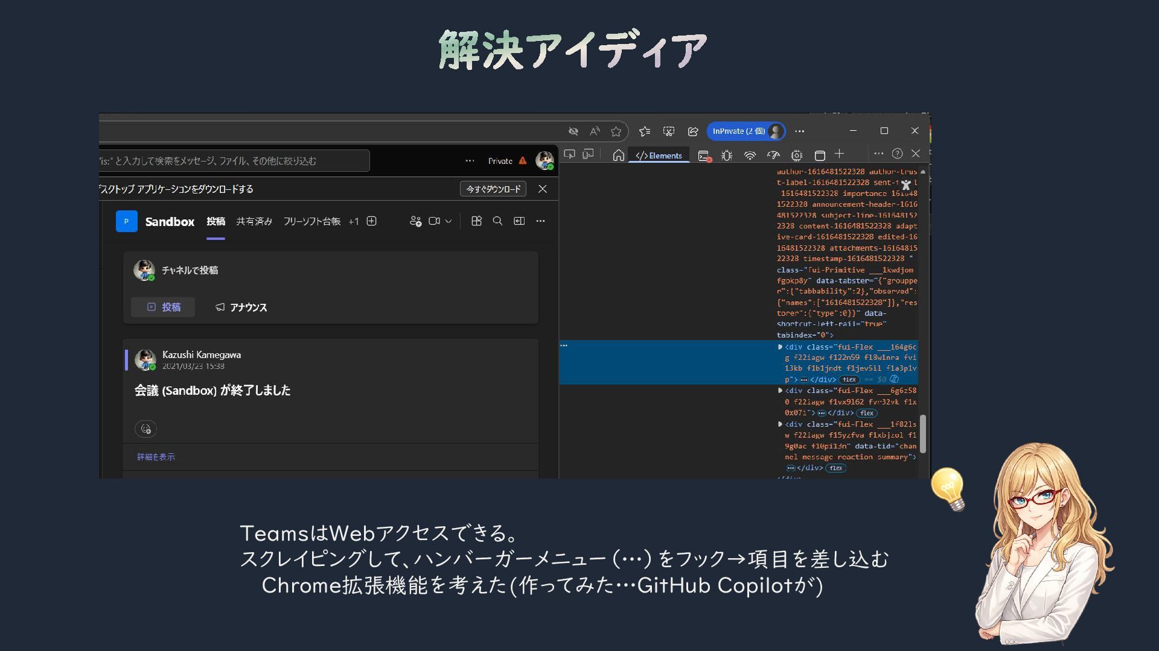Click the 詳細を表示 link
This screenshot has width=1159, height=651.
pos(156,457)
